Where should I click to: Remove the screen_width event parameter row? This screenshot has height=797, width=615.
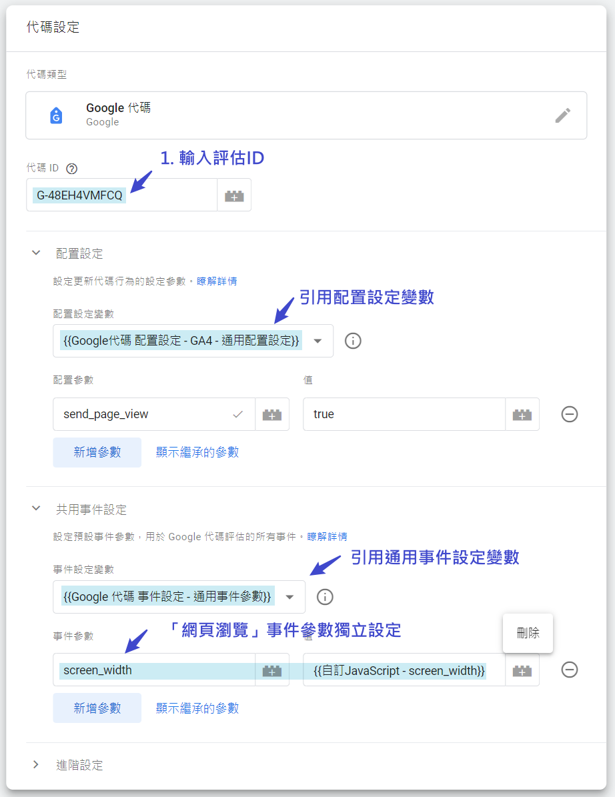(x=569, y=670)
